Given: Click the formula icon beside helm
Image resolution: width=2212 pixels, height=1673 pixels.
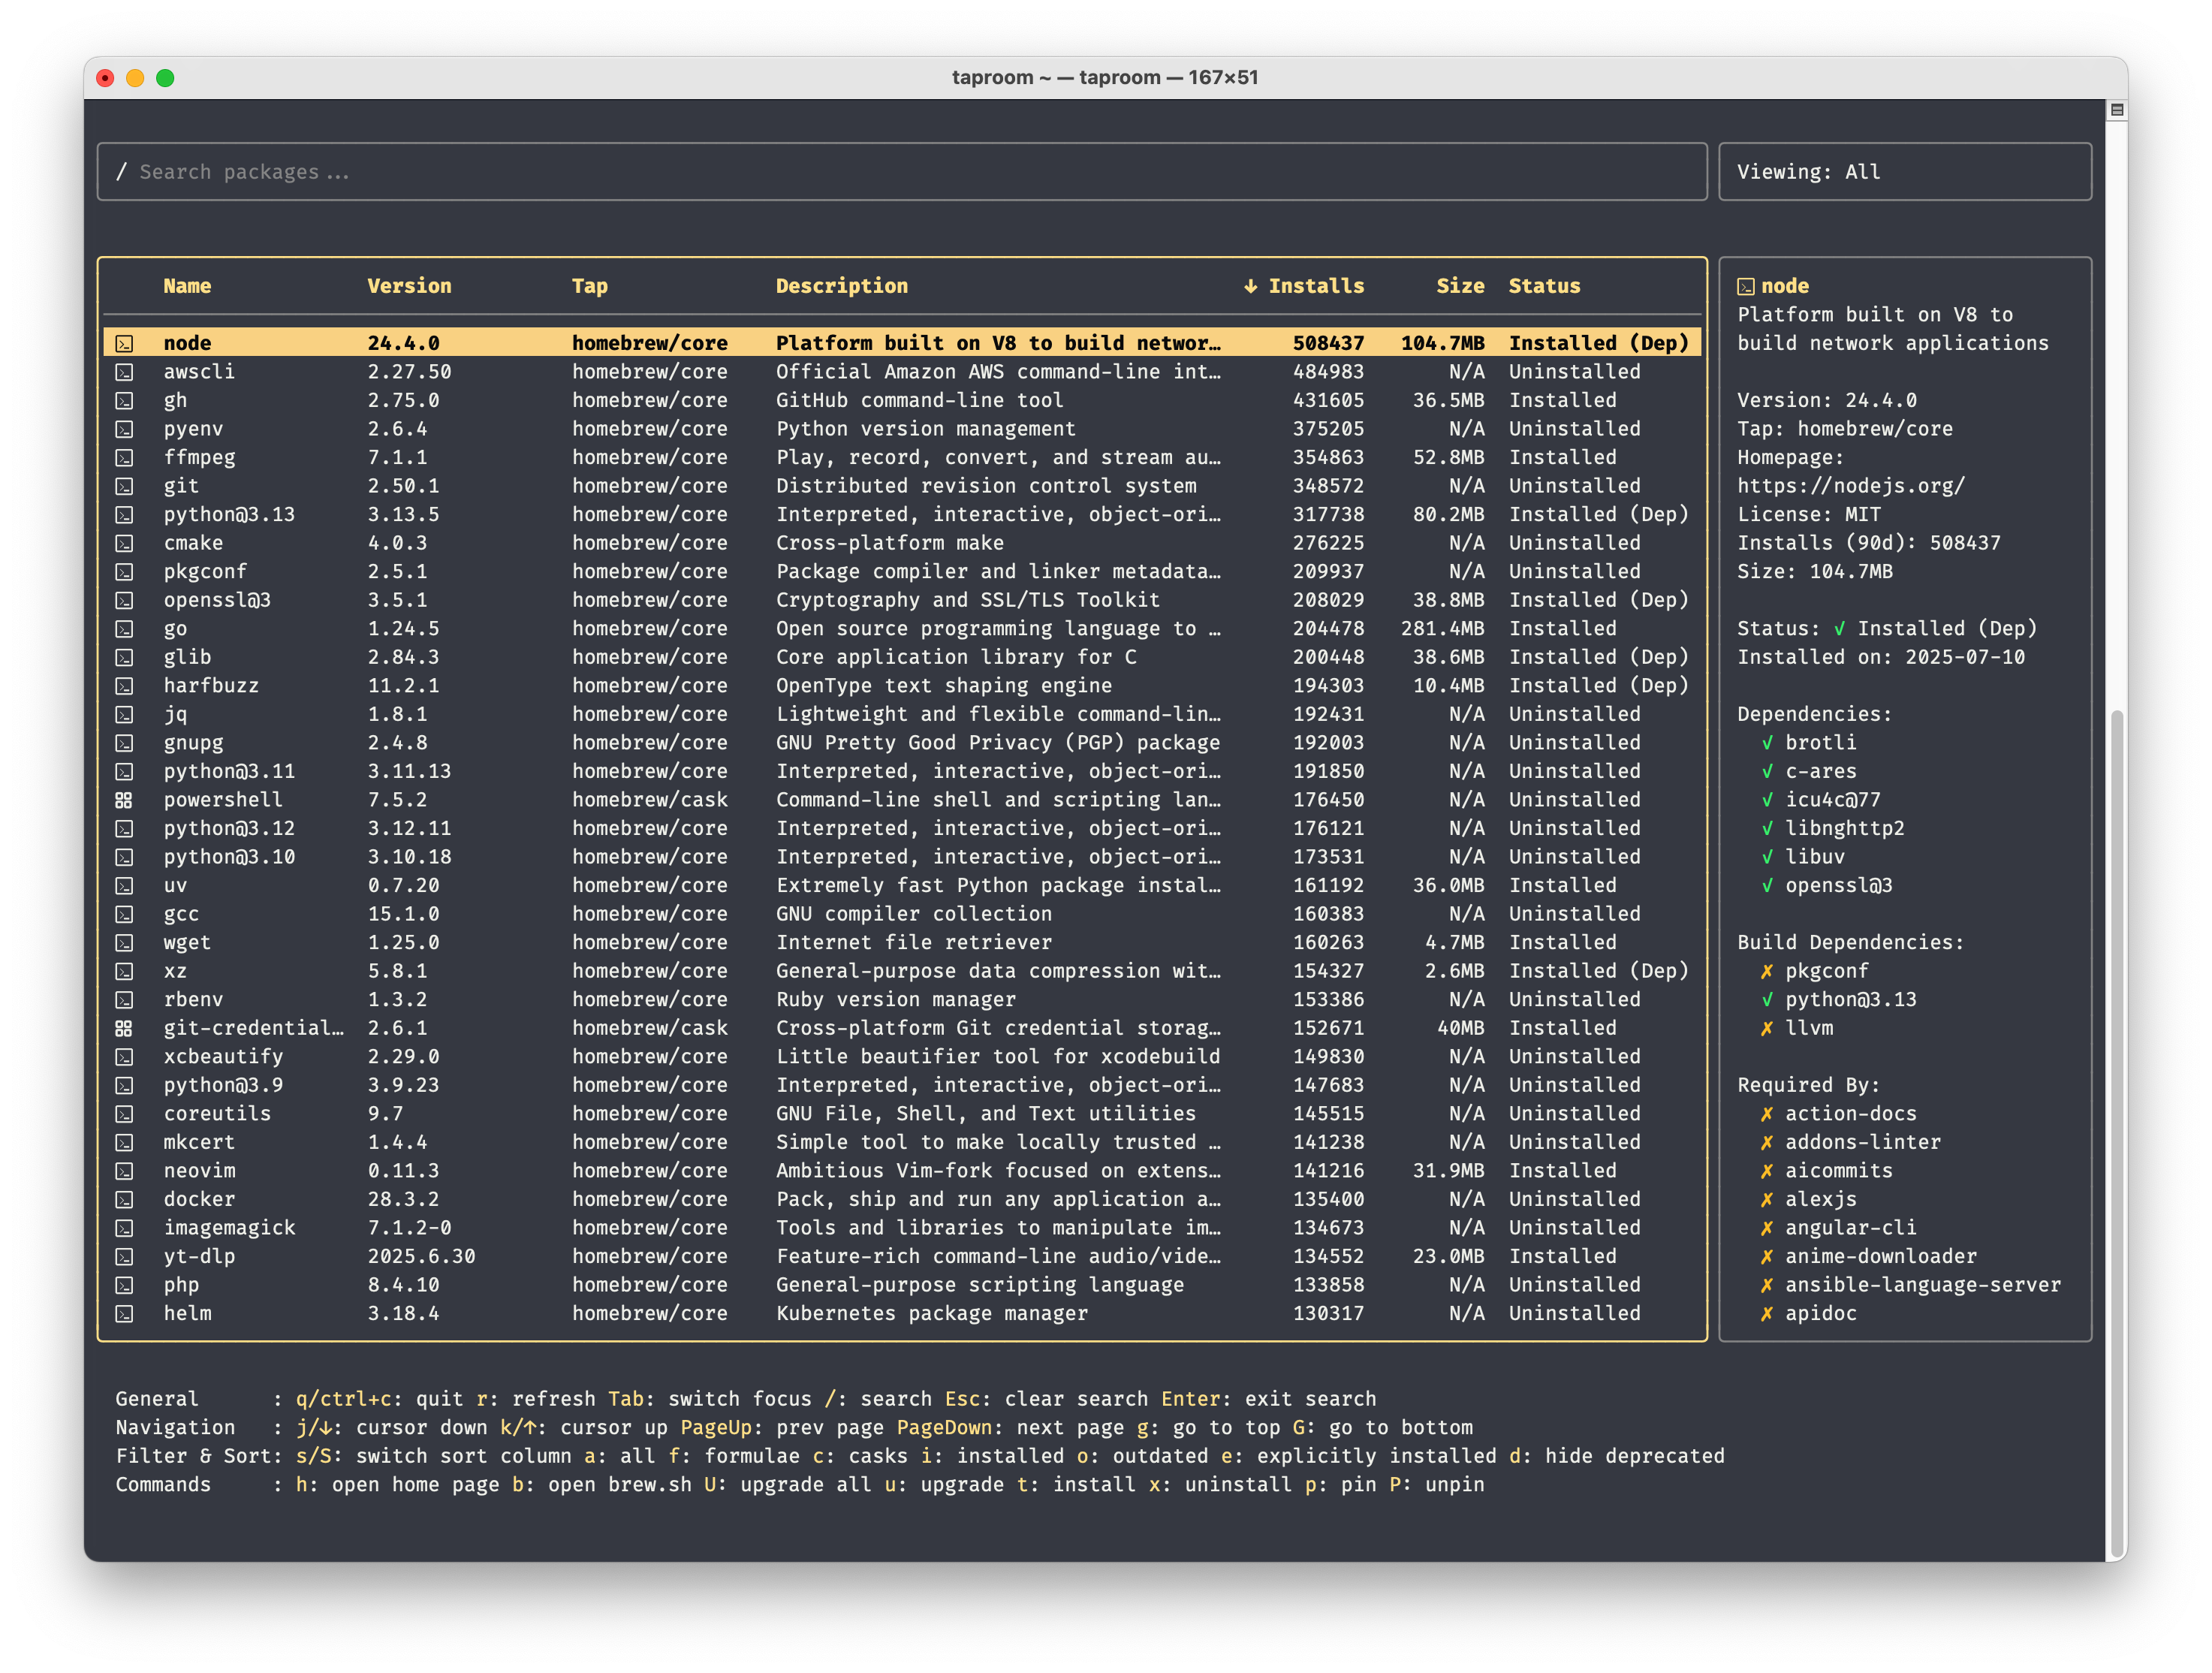Looking at the screenshot, I should (124, 1314).
